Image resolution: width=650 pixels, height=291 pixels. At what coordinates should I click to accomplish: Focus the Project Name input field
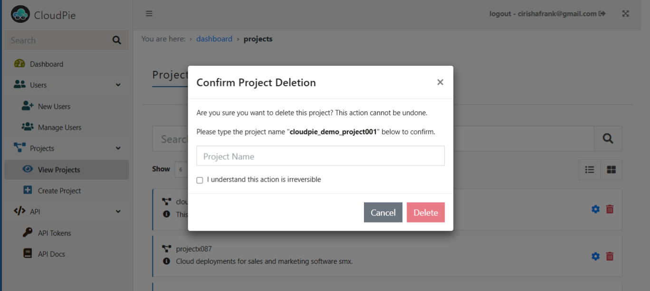pyautogui.click(x=321, y=156)
